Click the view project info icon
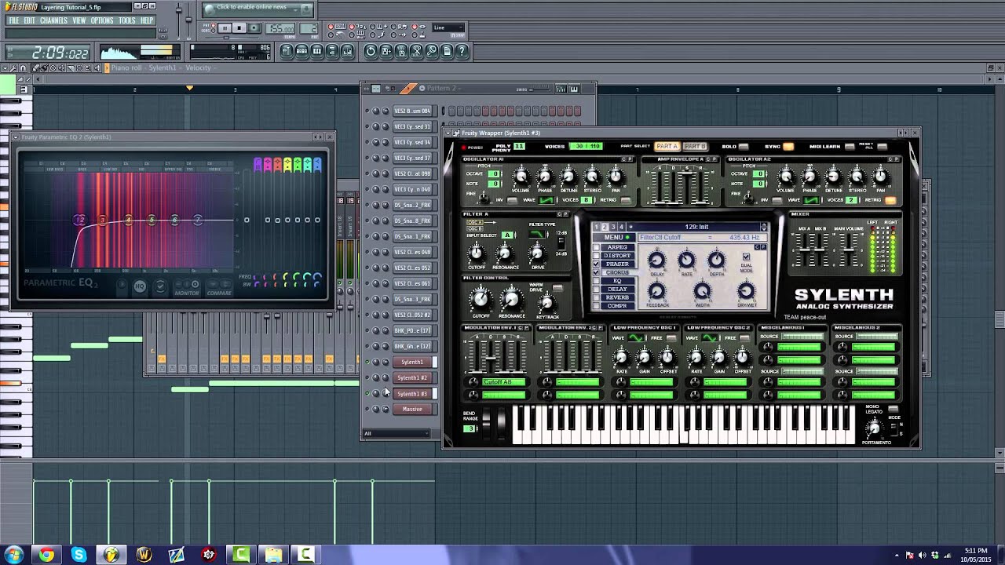The height and width of the screenshot is (565, 1005). [x=447, y=51]
